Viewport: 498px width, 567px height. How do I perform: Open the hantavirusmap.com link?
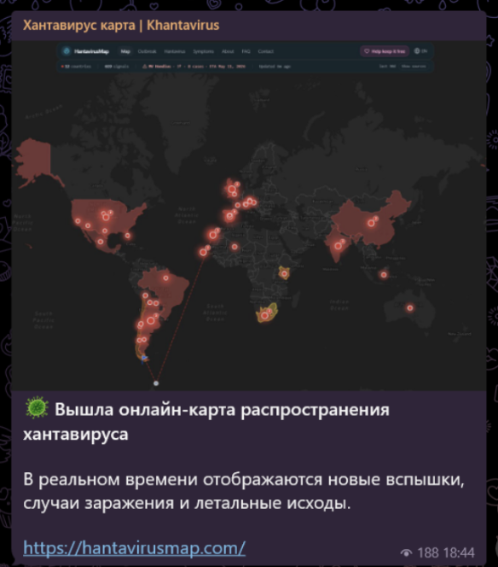pos(134,548)
